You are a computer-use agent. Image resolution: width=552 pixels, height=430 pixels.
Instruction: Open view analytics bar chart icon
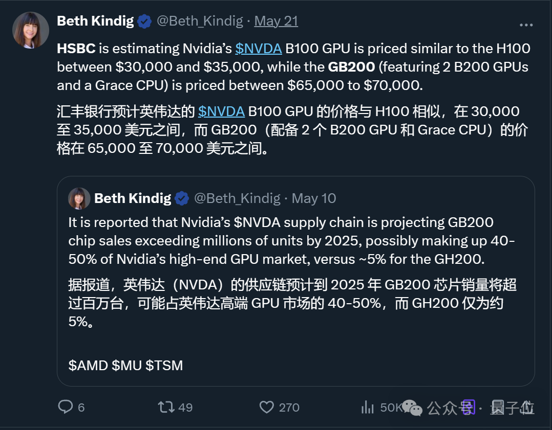pos(368,407)
